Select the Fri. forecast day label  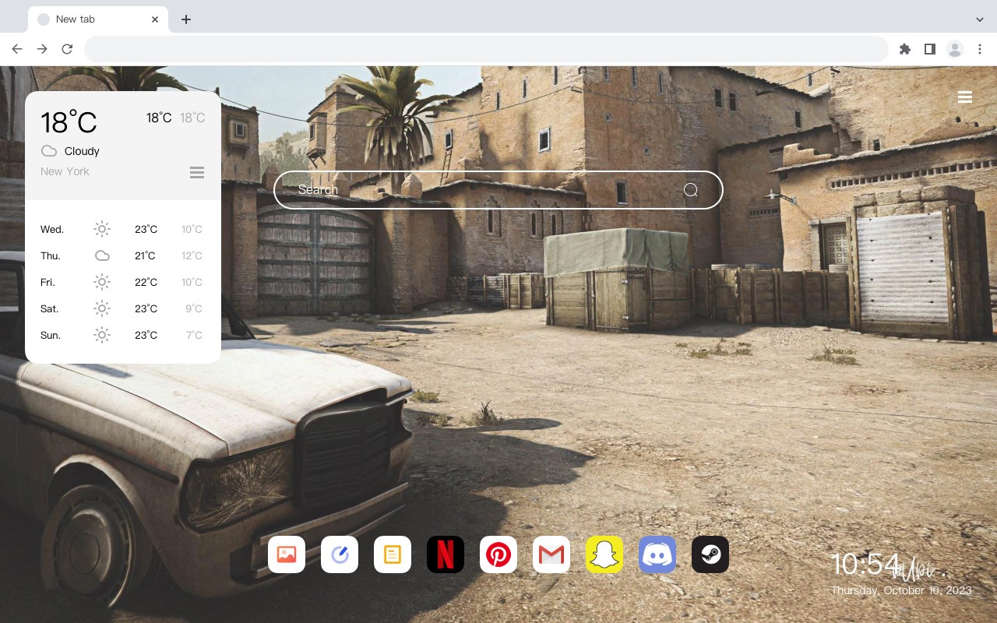[48, 282]
